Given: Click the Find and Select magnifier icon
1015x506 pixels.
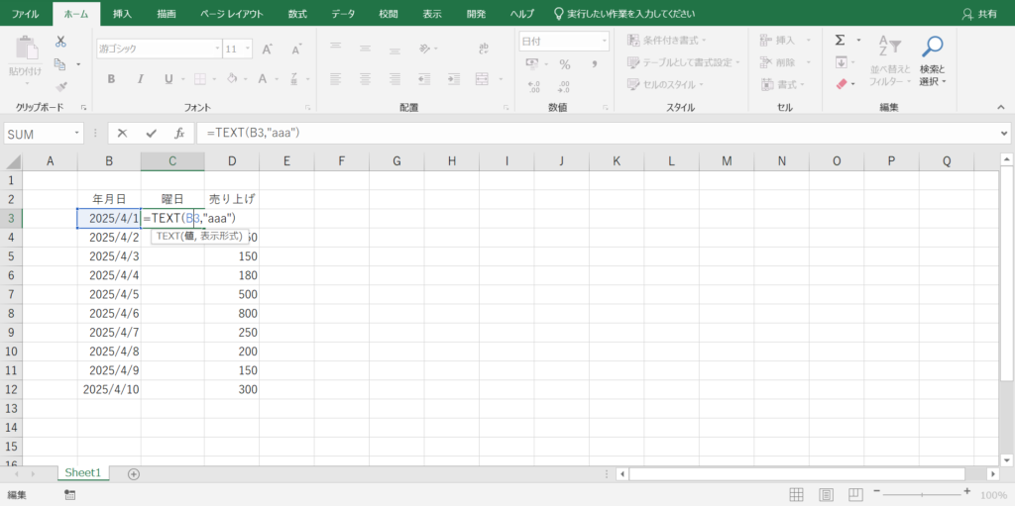Looking at the screenshot, I should pos(932,46).
